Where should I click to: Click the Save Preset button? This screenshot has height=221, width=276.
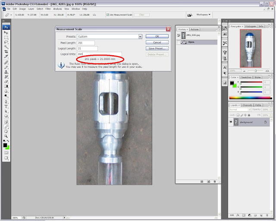(x=157, y=48)
